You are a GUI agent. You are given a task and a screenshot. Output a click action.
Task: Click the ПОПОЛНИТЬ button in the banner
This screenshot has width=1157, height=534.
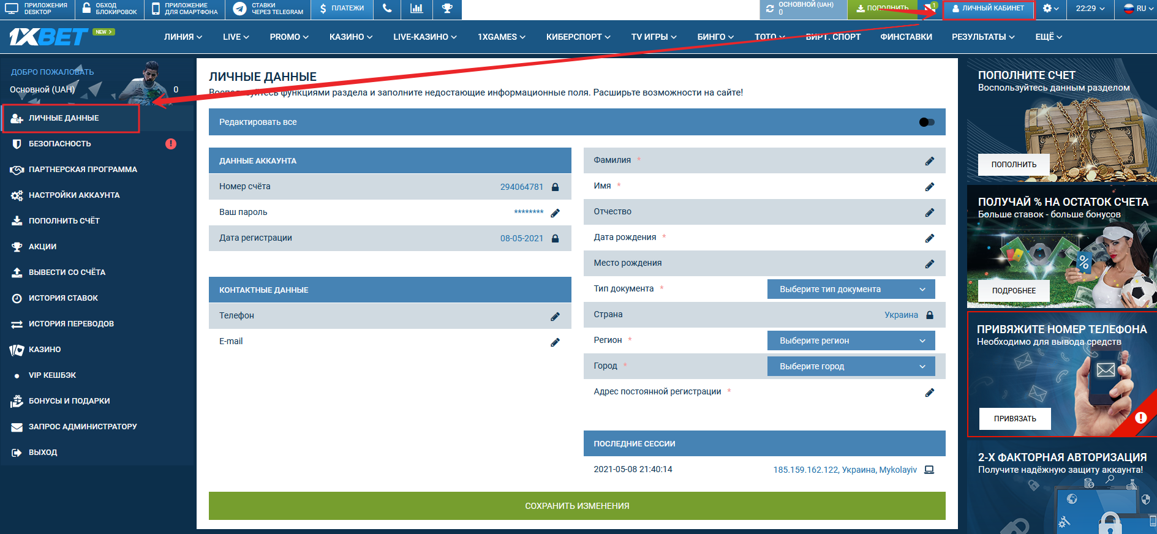pos(1014,164)
